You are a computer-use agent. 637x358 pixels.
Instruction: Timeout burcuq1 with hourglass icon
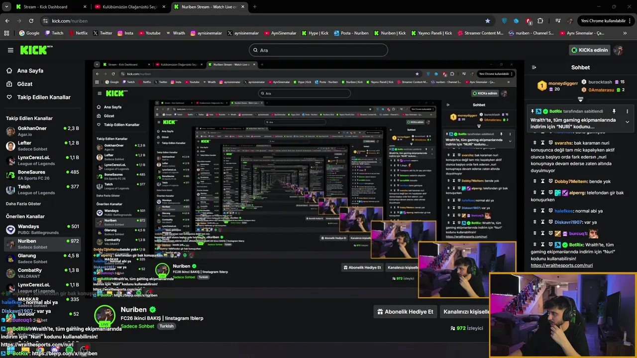pyautogui.click(x=543, y=233)
